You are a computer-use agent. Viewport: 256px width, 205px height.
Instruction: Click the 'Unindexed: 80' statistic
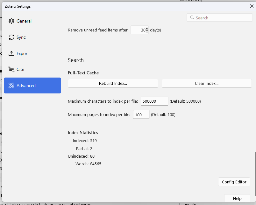81,156
